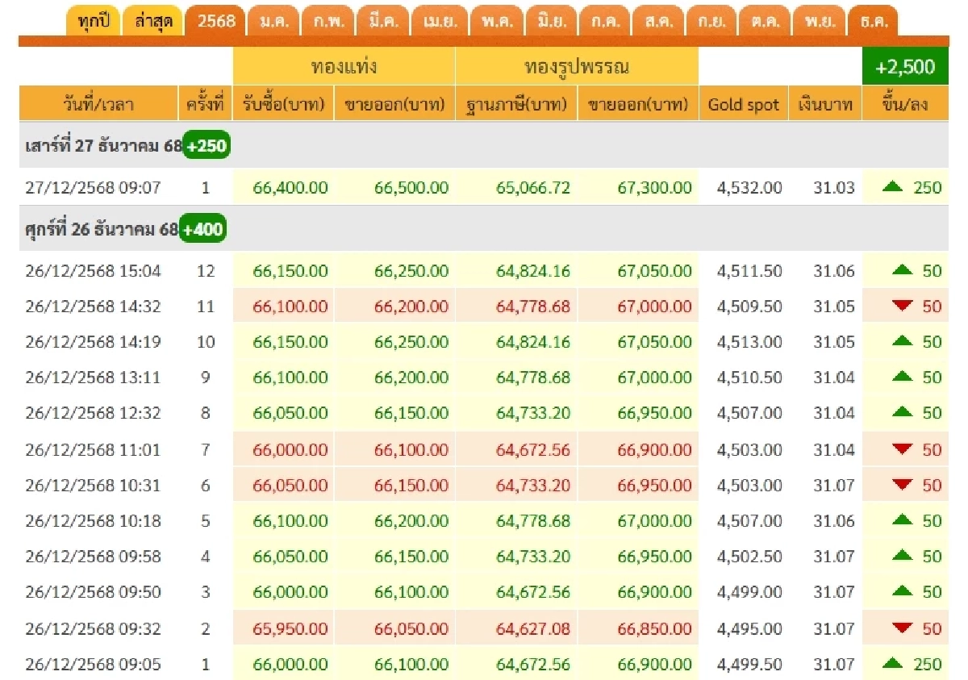This screenshot has height=680, width=968.
Task: Click the ทองรูปพรรณ column group header
Action: pyautogui.click(x=576, y=66)
